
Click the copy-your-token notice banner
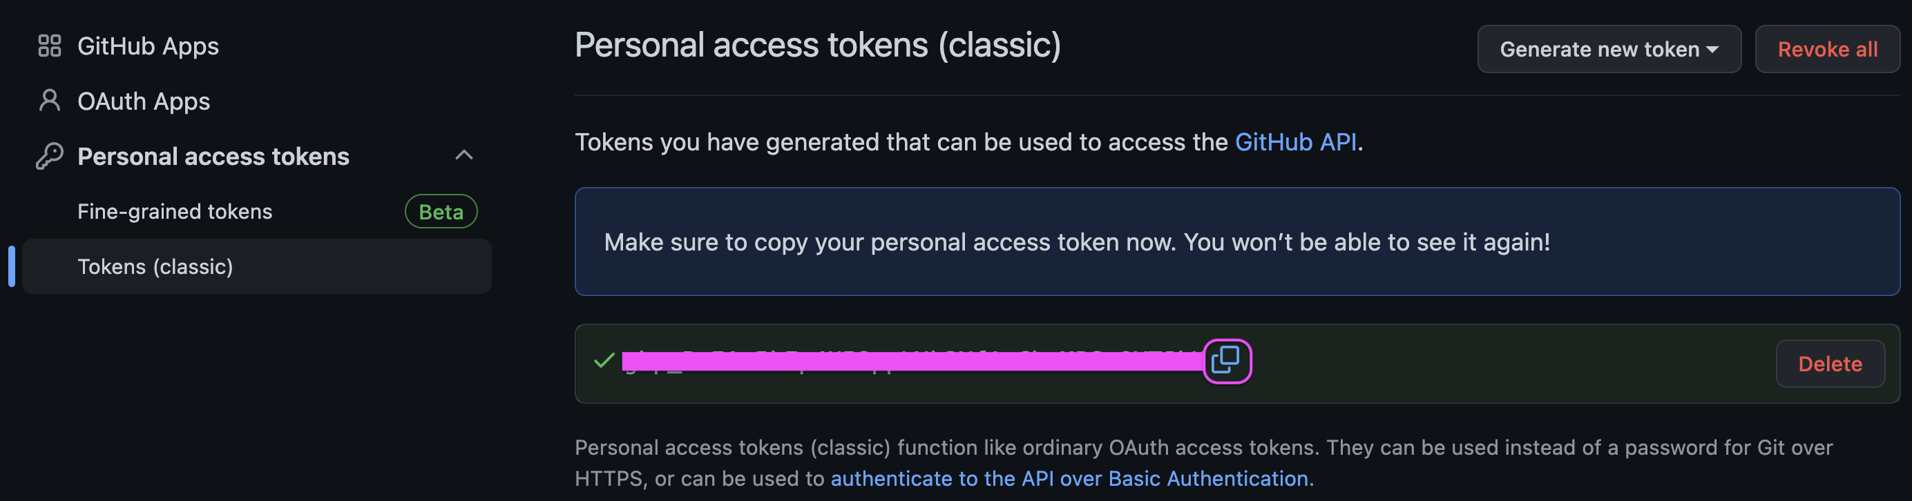(1236, 242)
